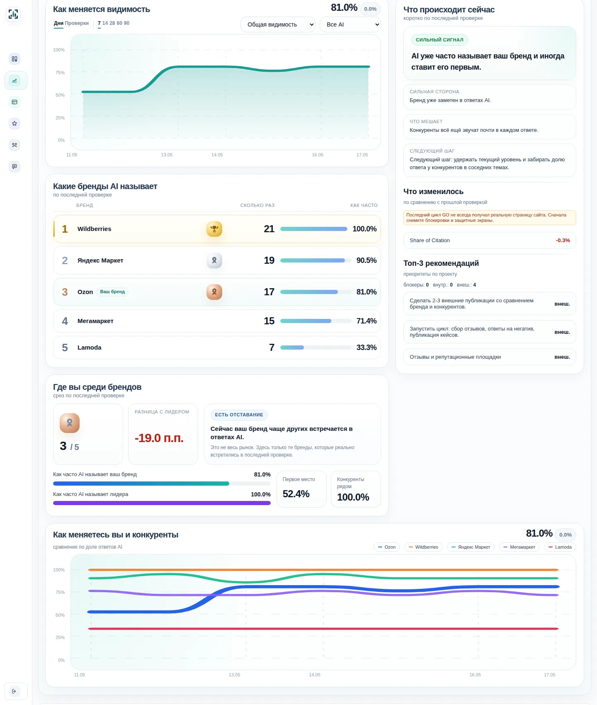The width and height of the screenshot is (597, 705).
Task: Open the star favorites sidebar icon
Action: 15,124
